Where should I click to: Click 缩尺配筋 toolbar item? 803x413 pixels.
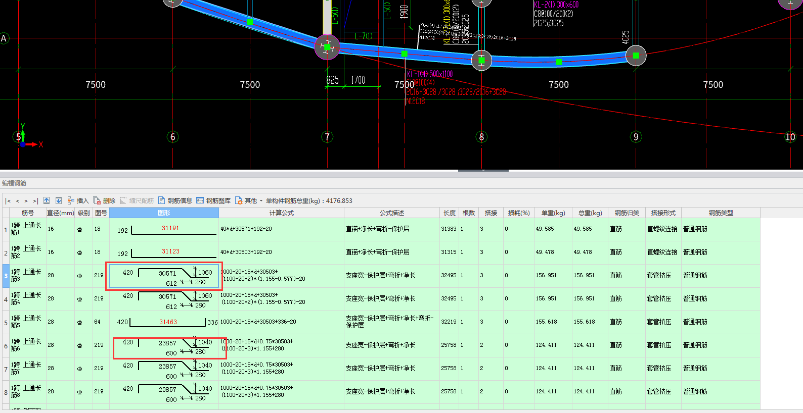coord(137,200)
